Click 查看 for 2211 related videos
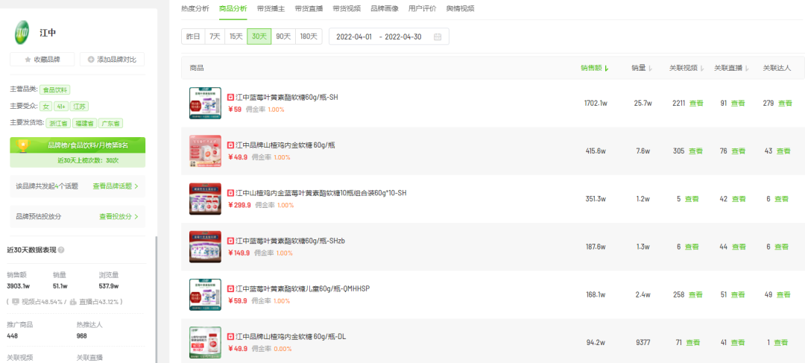The width and height of the screenshot is (805, 363). pyautogui.click(x=696, y=103)
